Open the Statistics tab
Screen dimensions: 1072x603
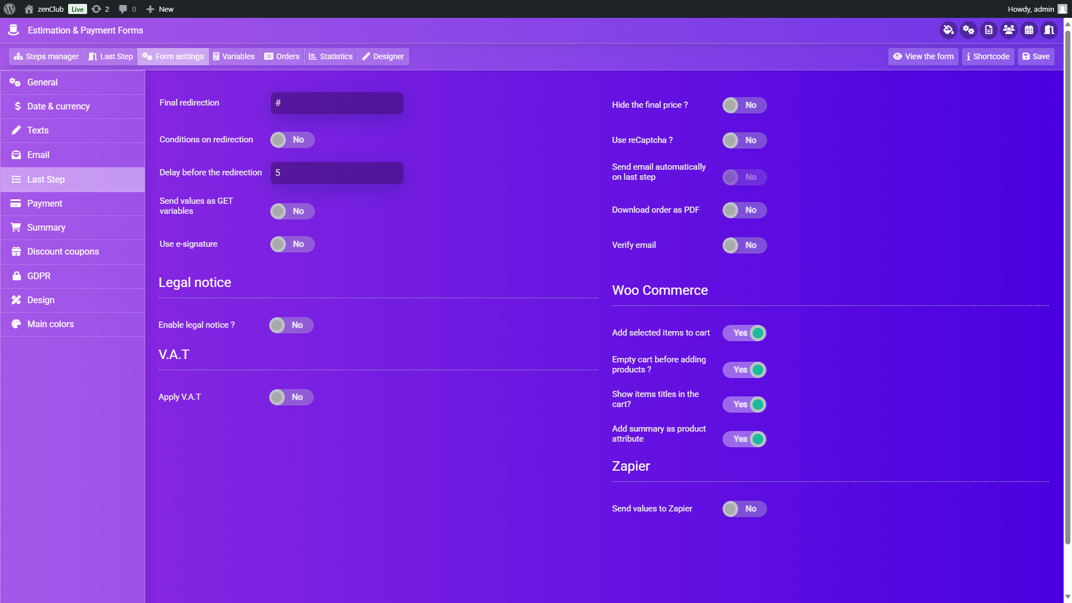(x=331, y=56)
